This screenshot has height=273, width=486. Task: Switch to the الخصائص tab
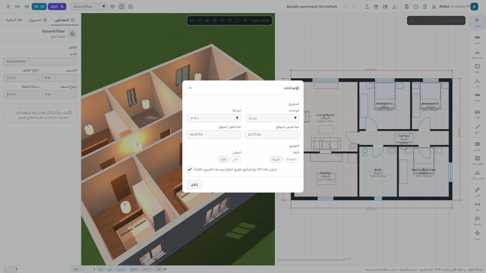[x=64, y=20]
